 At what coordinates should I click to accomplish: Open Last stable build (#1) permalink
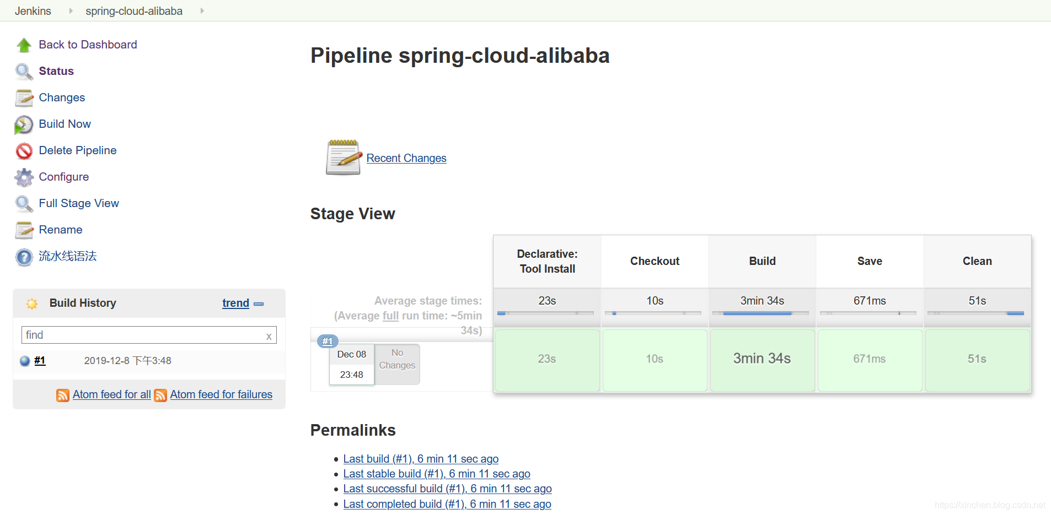click(437, 474)
